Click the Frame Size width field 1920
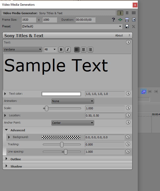Image resolution: width=160 pixels, height=191 pixels. pyautogui.click(x=29, y=20)
